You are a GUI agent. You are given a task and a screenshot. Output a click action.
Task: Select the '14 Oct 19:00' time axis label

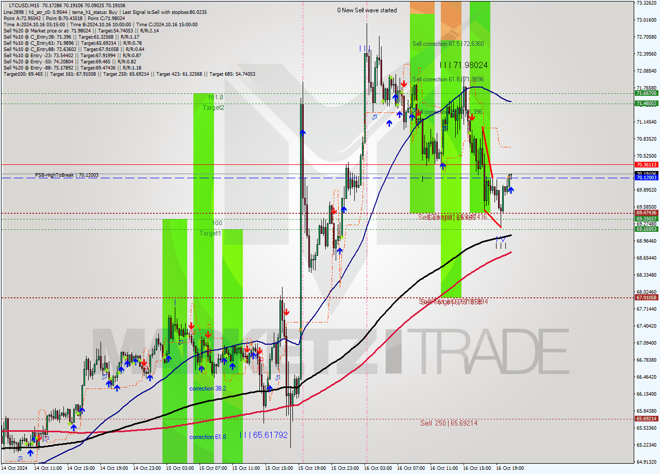point(114,468)
